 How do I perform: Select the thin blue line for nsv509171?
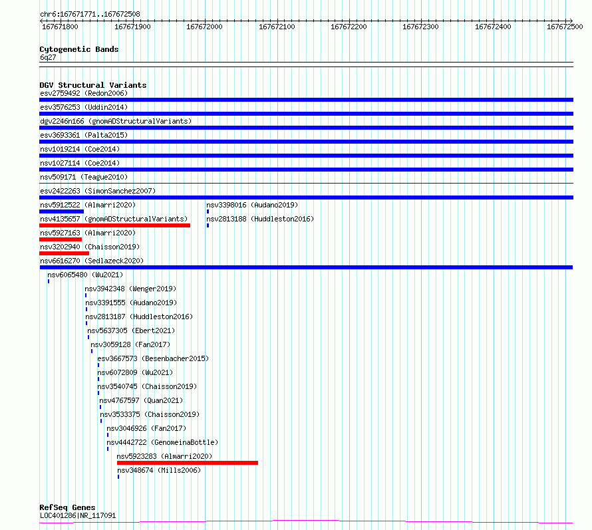click(x=306, y=184)
